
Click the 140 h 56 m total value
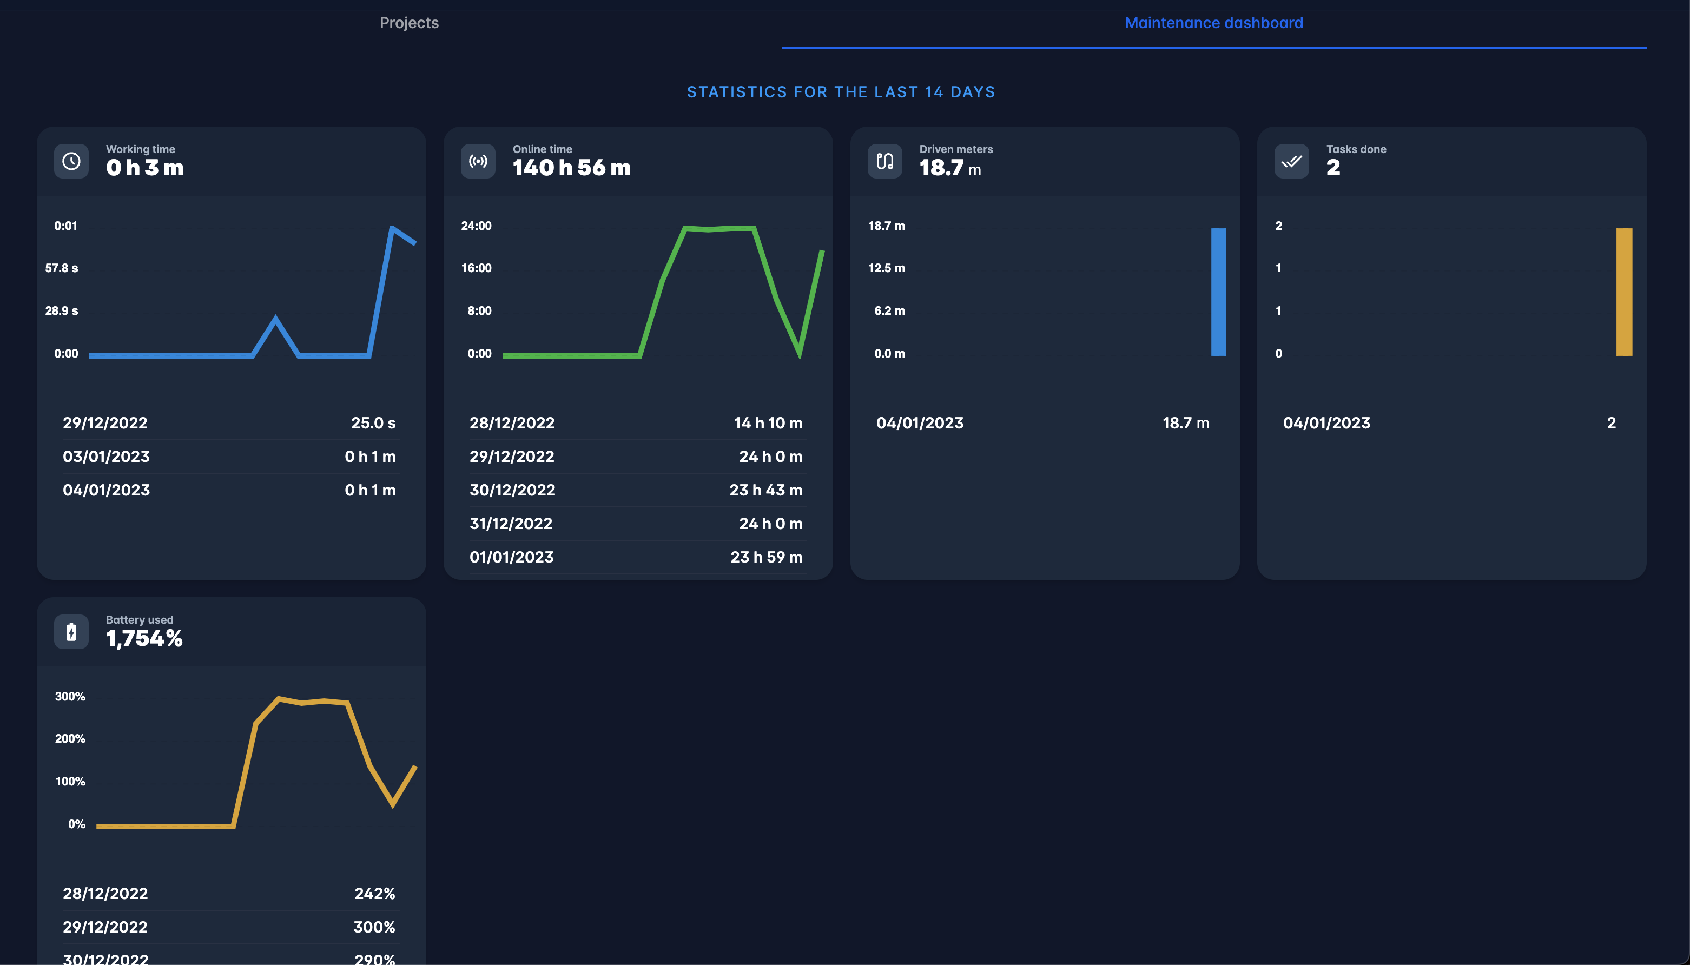(x=572, y=168)
